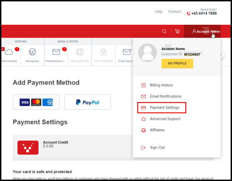Screen dimensions: 232x181
Task: Click the Web Hosting red notification badge
Action: [17, 49]
